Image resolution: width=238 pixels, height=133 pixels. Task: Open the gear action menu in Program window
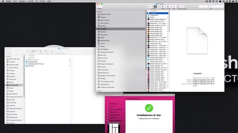tap(163, 7)
